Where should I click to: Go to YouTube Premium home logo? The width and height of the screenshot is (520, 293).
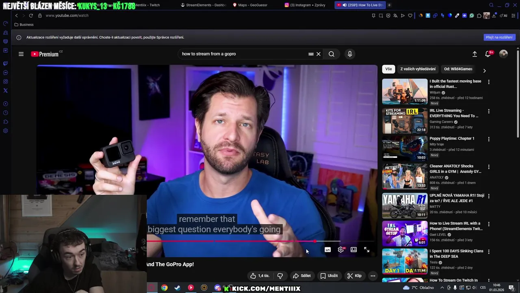[45, 54]
